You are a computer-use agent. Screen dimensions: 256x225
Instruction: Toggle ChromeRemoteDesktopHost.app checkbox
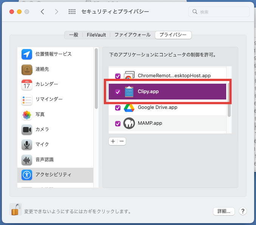tap(118, 76)
